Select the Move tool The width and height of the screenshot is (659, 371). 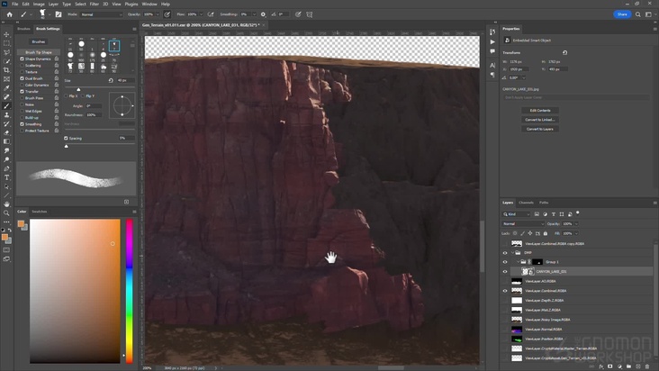(6, 34)
